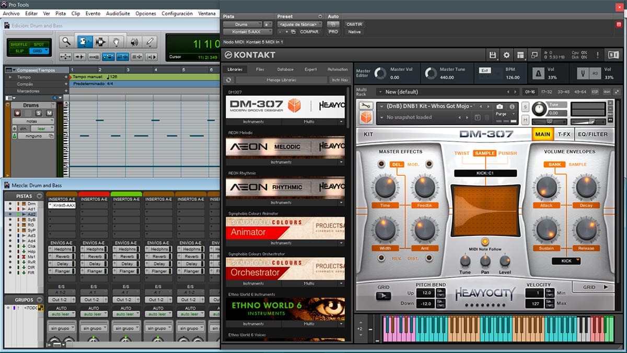The image size is (627, 353).
Task: Open the Pista 'Drums' selector dropdown
Action: coord(242,25)
